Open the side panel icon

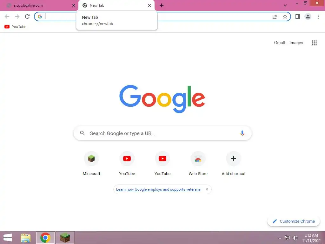(x=298, y=17)
